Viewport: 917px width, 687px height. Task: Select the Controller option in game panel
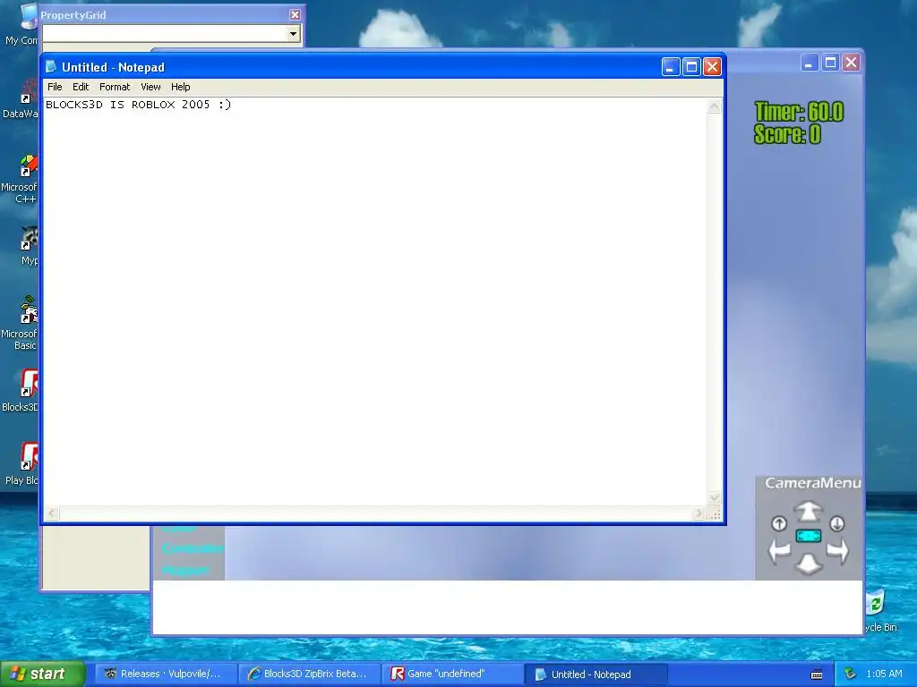coord(193,548)
